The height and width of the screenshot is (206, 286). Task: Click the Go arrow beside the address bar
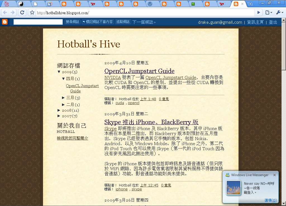click(x=258, y=13)
